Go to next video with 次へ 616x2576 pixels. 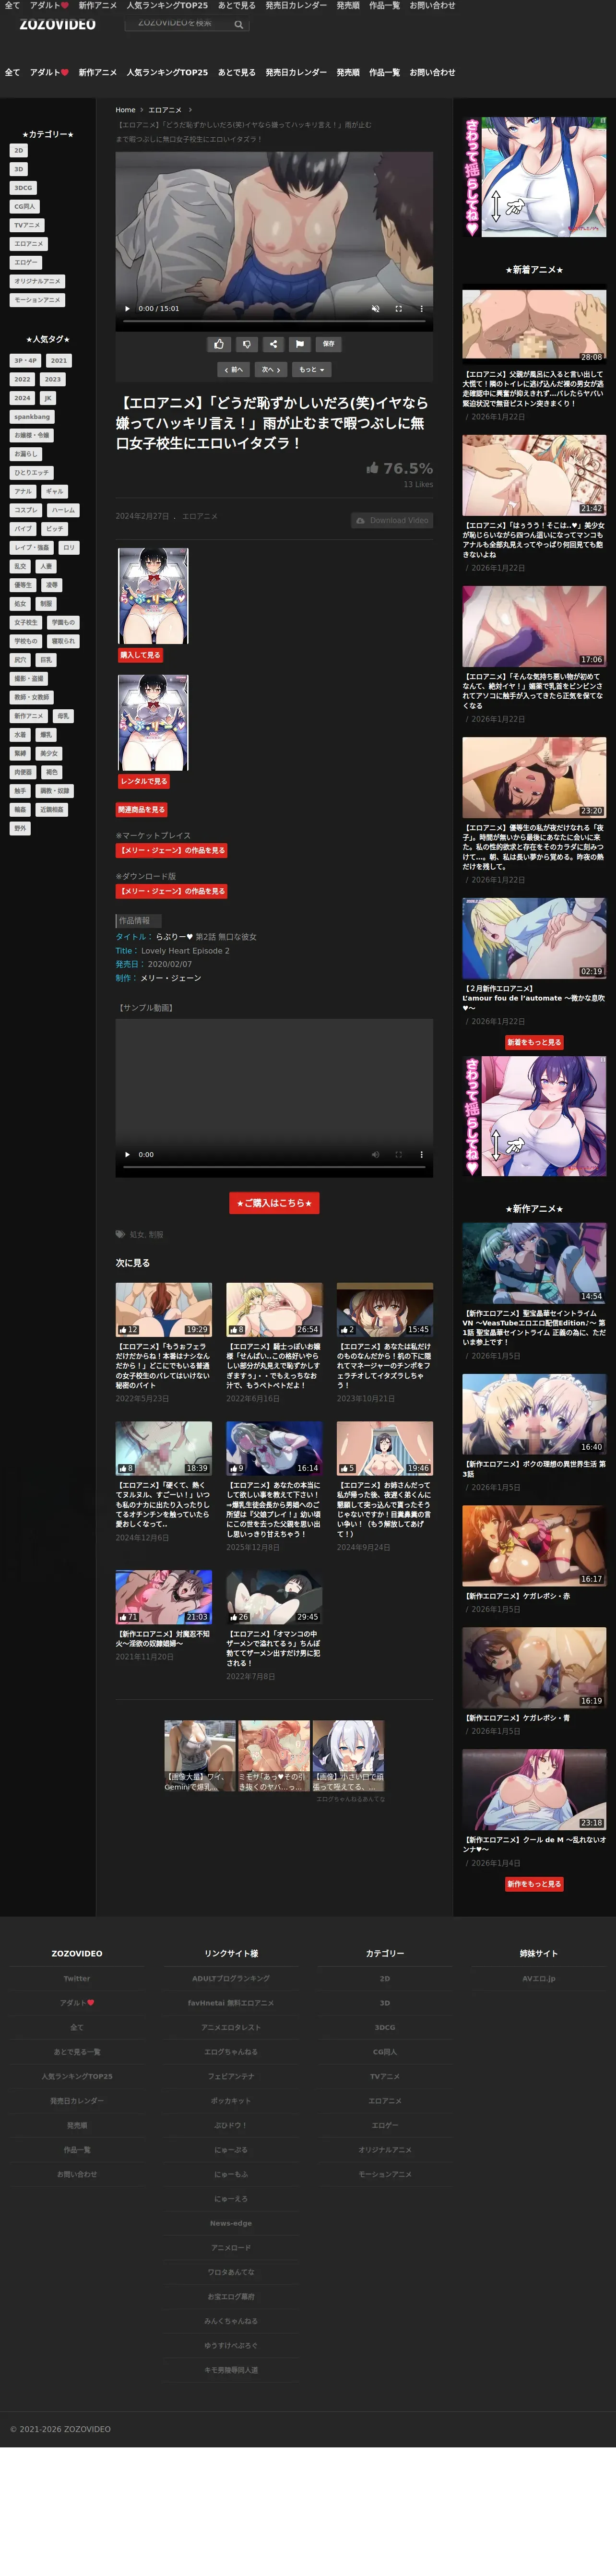coord(271,370)
